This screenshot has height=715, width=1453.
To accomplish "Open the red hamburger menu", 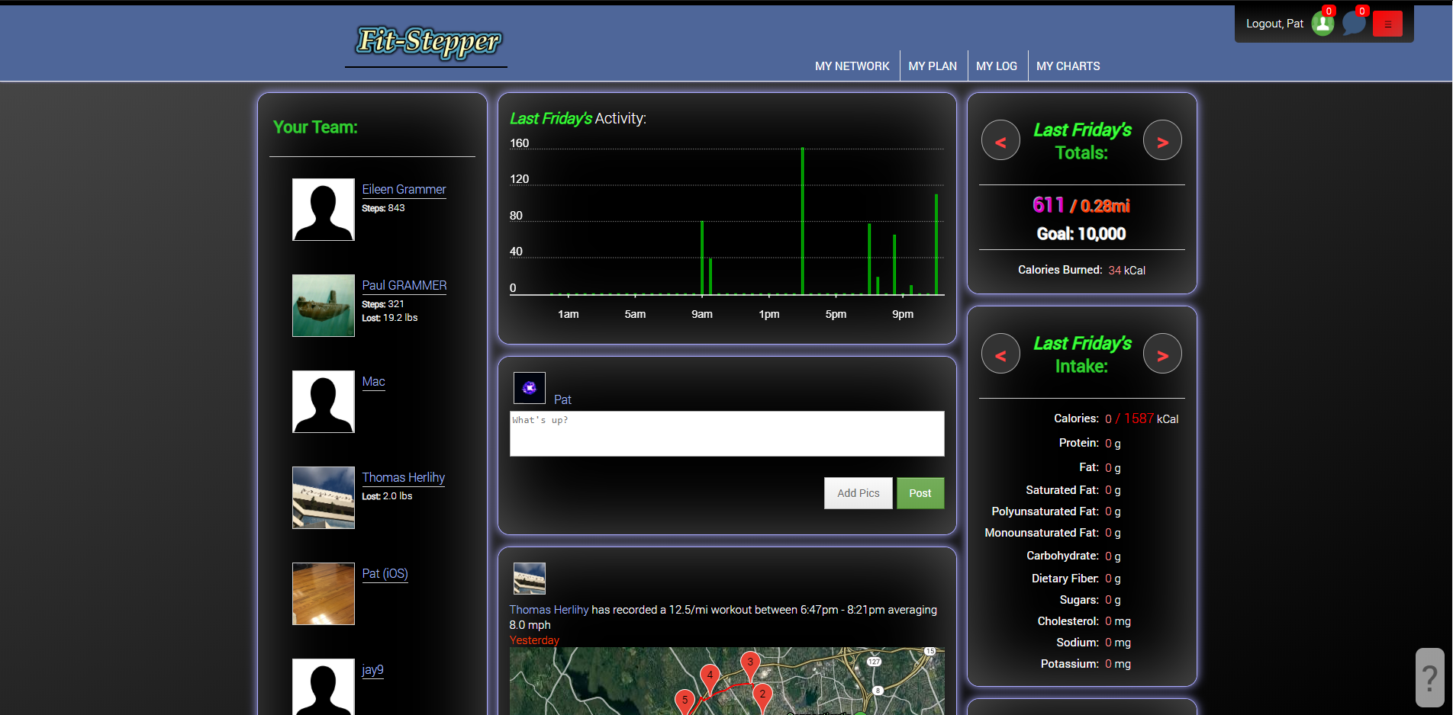I will (1387, 24).
